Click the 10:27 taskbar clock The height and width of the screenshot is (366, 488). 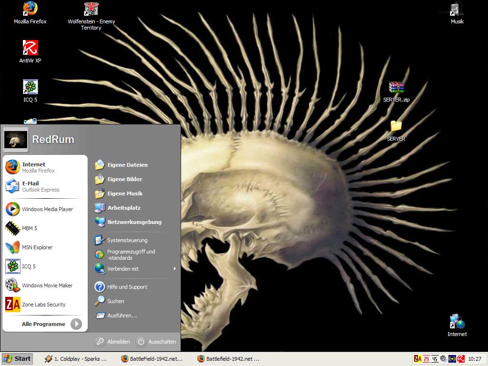coord(475,359)
